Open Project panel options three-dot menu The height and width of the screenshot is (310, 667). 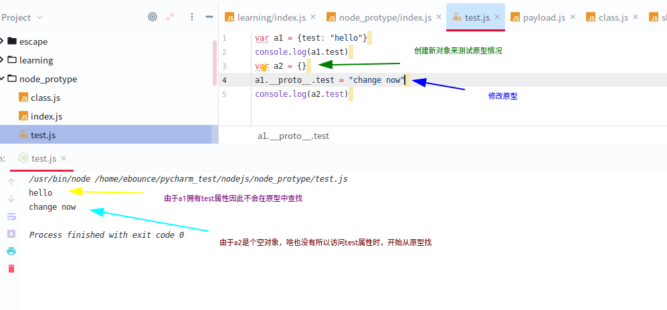pyautogui.click(x=190, y=17)
